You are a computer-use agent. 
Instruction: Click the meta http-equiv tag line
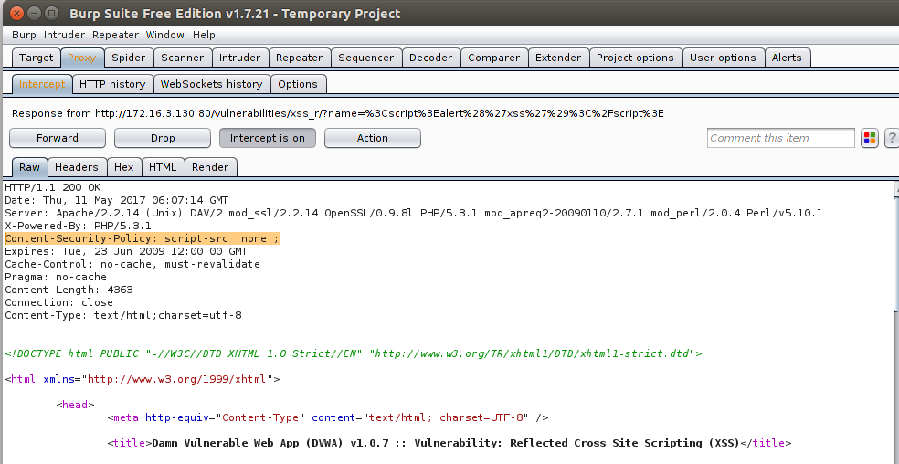tap(327, 417)
